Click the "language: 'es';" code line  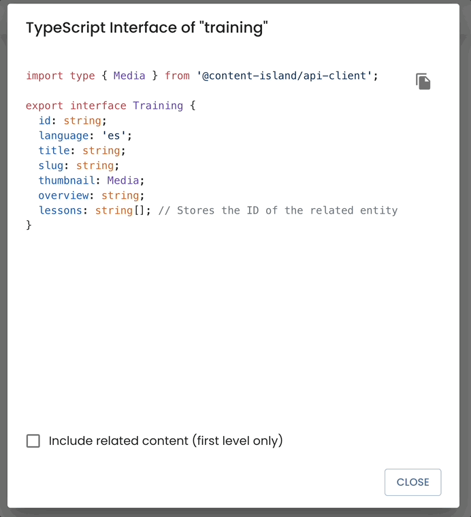pos(85,135)
